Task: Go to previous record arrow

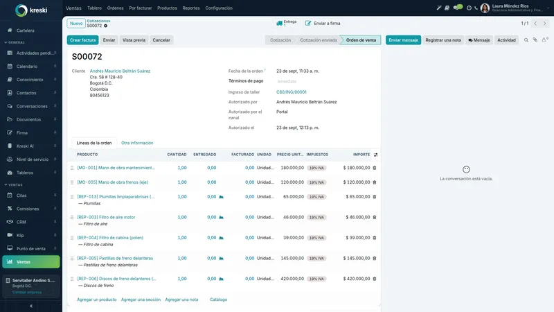Action: pos(535,24)
